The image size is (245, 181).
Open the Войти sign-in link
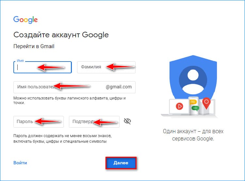20,163
